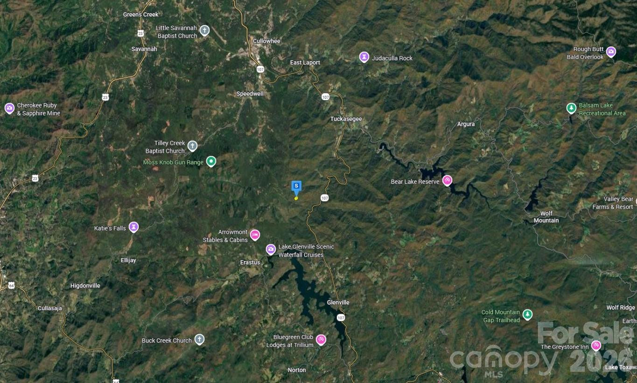This screenshot has width=637, height=383.
Task: Click Little Savannah Baptist Church icon
Action: point(204,31)
